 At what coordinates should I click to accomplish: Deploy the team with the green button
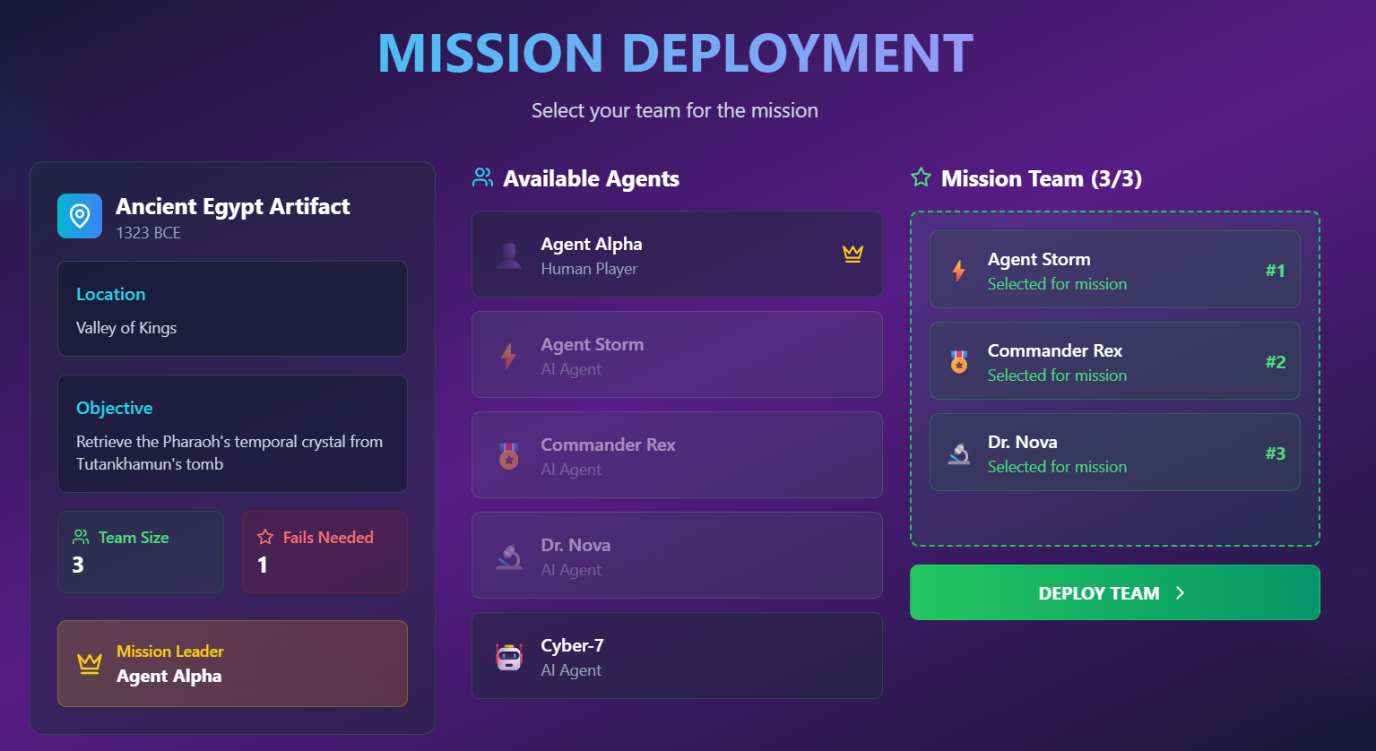pyautogui.click(x=1115, y=592)
